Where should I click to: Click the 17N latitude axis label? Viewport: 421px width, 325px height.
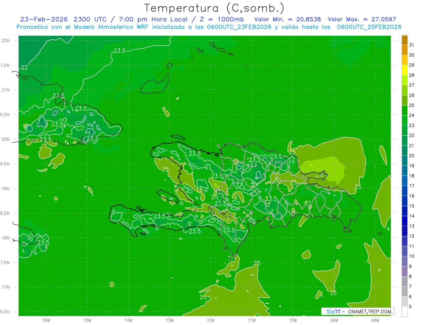(6, 287)
